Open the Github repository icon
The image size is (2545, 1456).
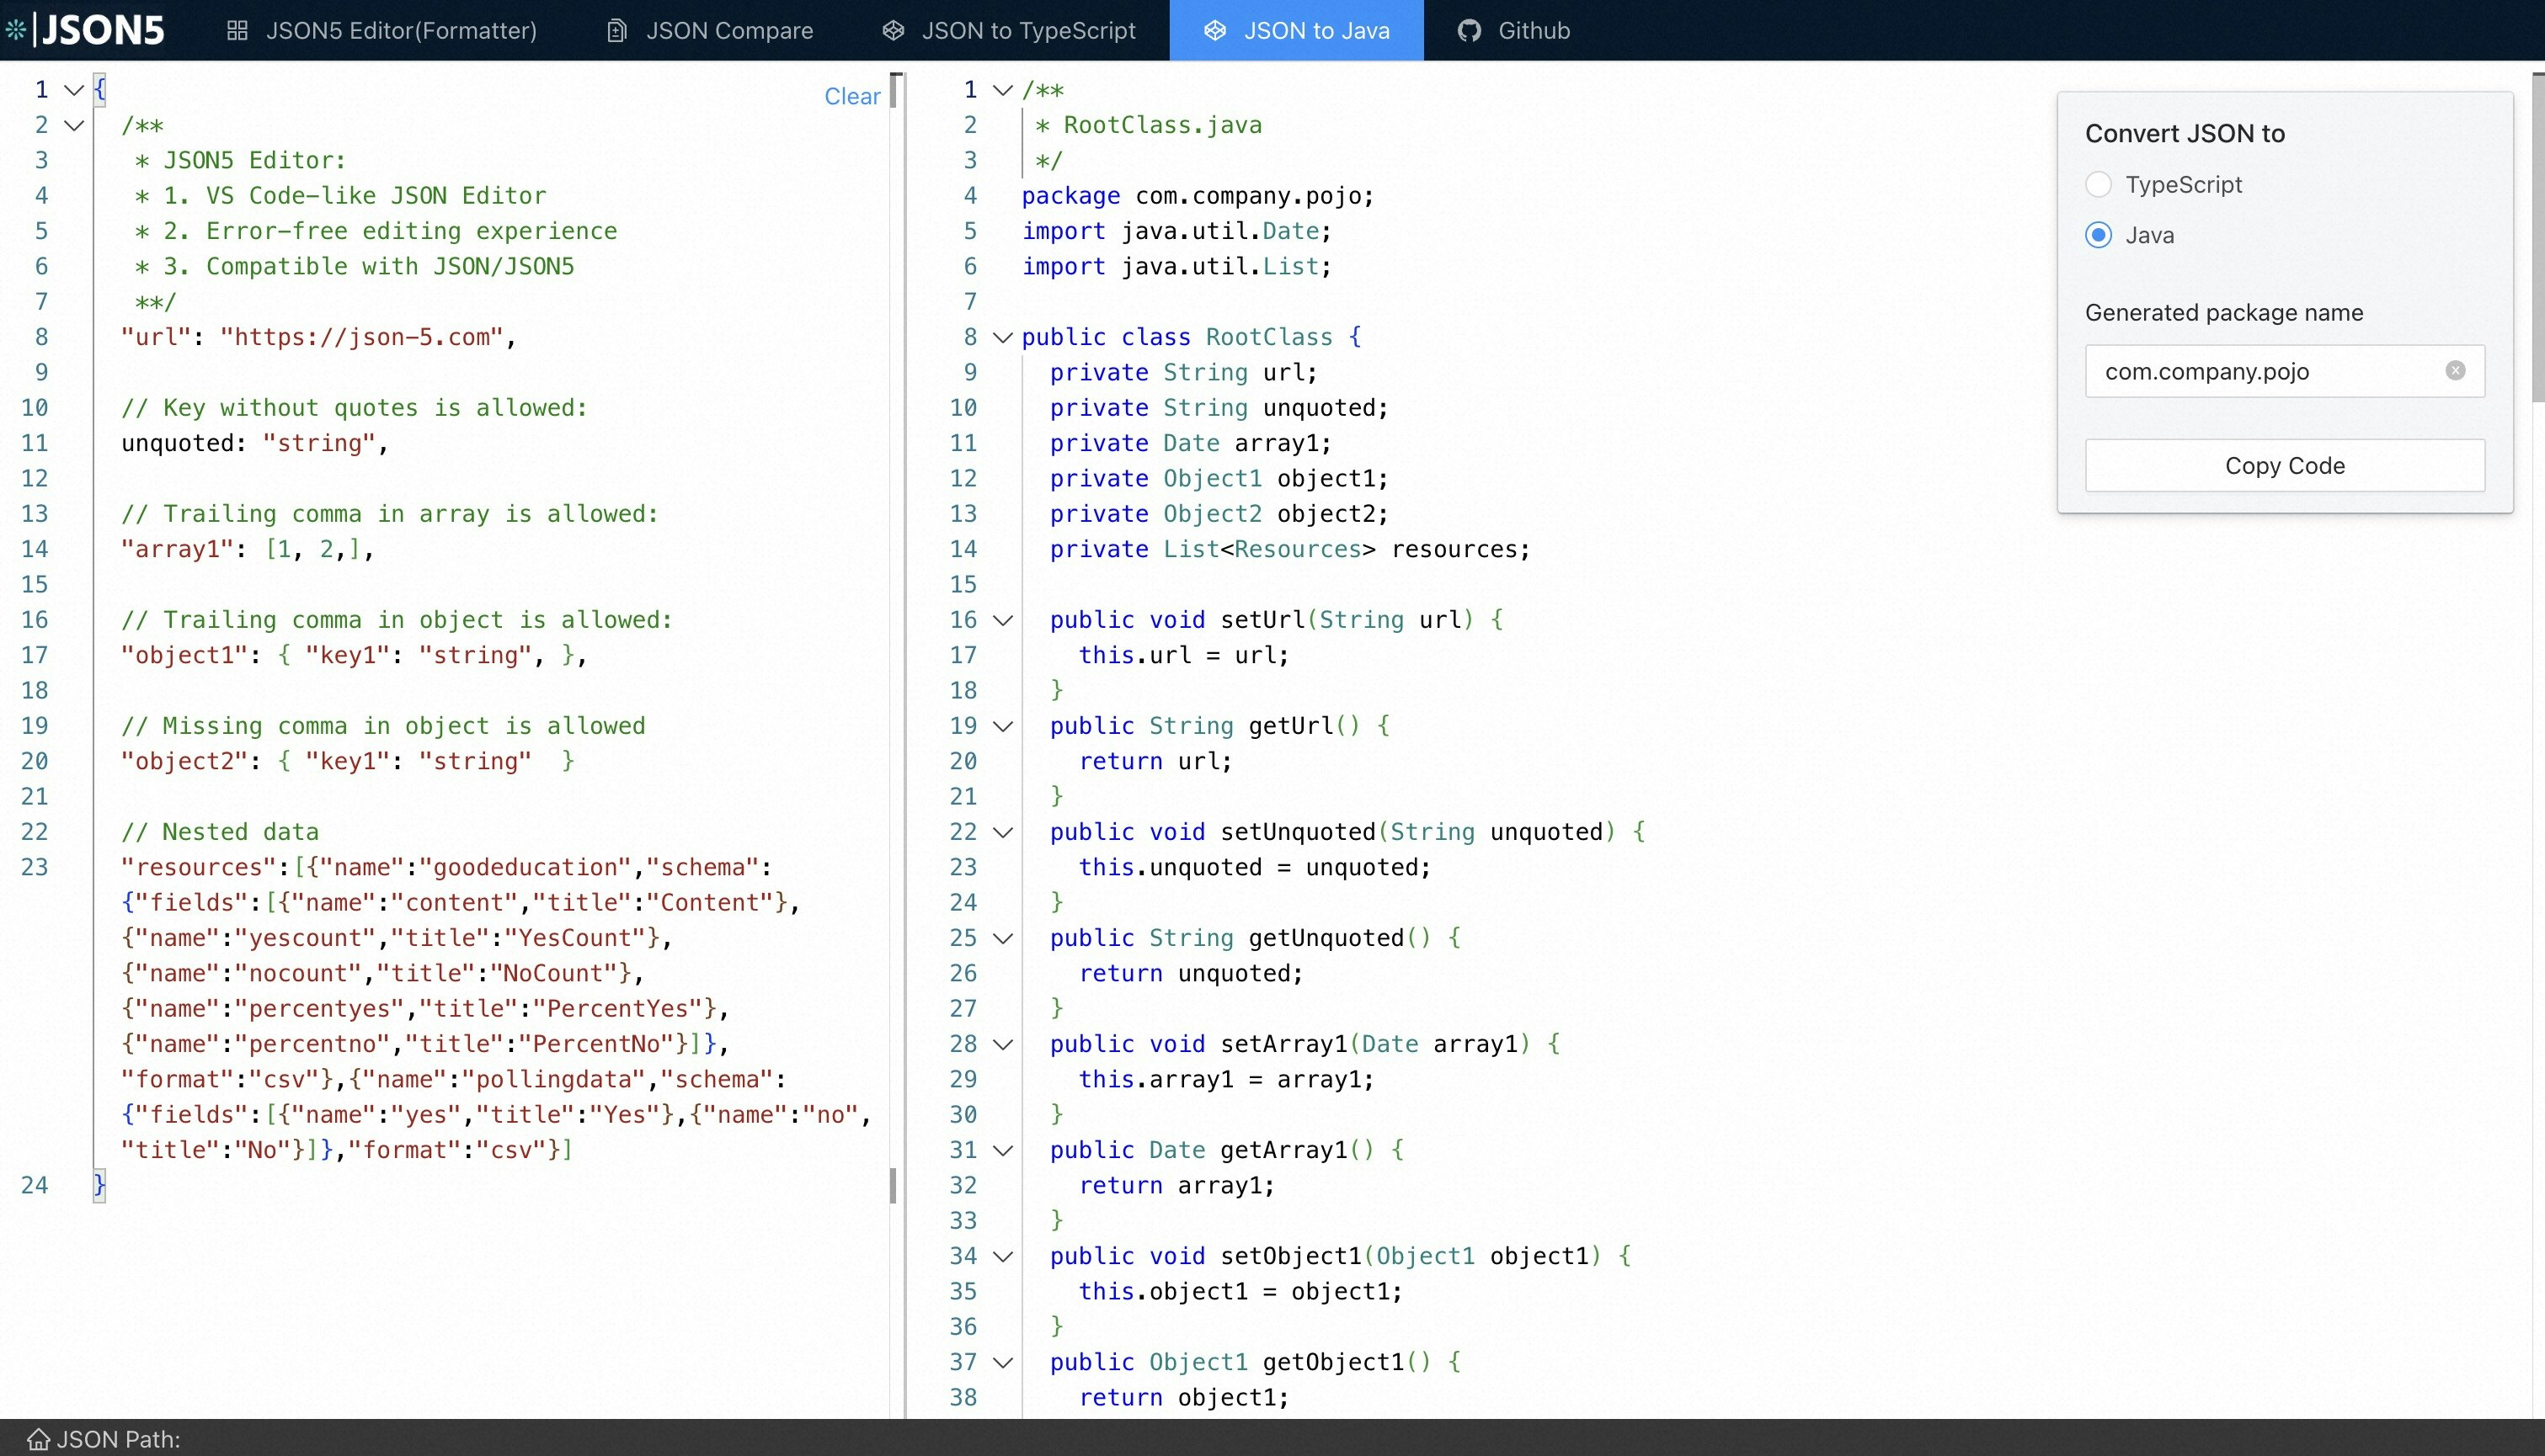click(x=1469, y=30)
